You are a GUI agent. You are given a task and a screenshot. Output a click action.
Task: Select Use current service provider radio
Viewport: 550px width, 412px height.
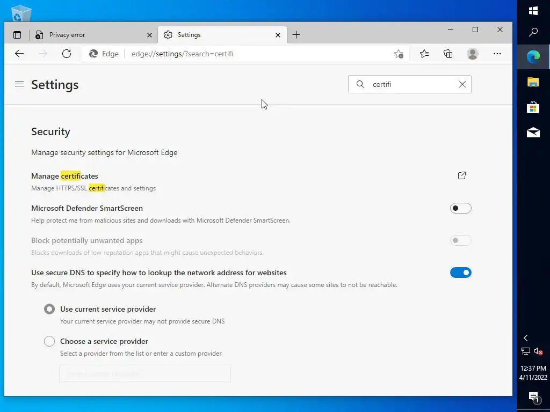tap(49, 309)
